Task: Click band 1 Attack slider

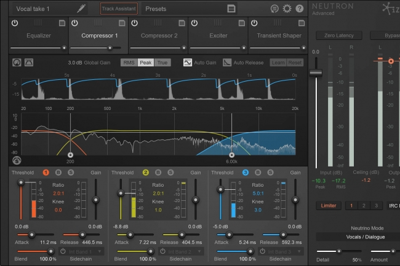Action: click(x=36, y=235)
